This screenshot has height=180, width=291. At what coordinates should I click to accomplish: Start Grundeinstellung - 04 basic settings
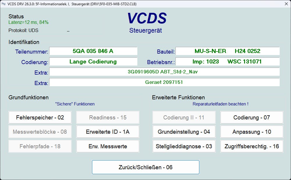pyautogui.click(x=184, y=132)
